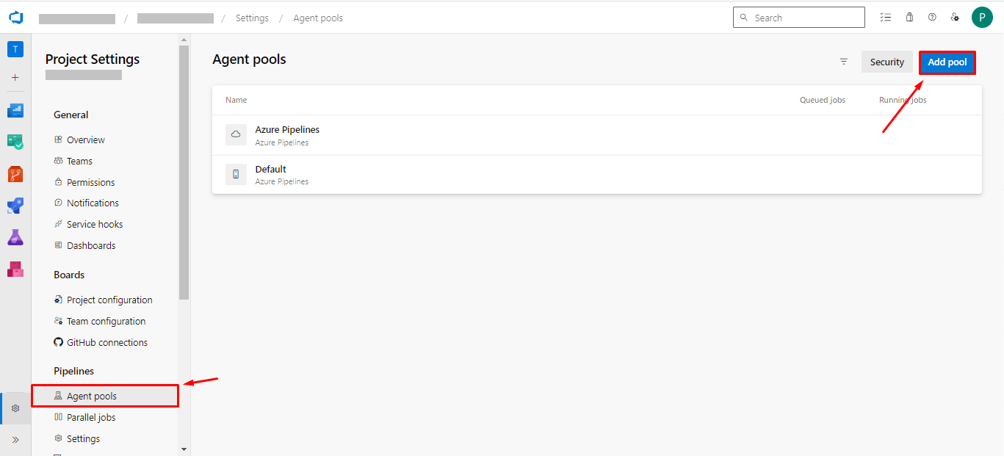Open Pipelines rocket icon in left rail
This screenshot has width=1004, height=456.
15,206
